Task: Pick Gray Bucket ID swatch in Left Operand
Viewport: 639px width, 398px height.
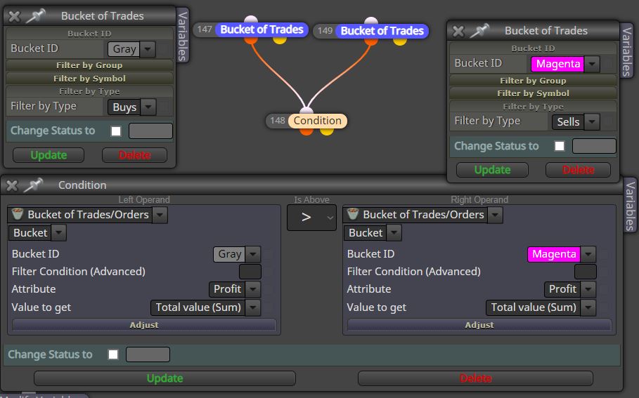Action: (229, 254)
